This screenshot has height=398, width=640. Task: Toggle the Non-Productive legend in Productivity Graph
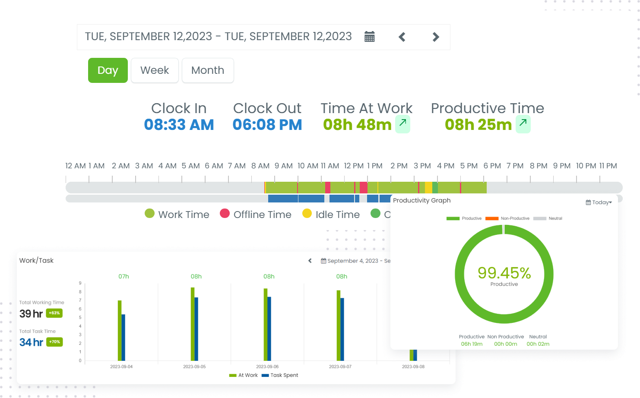(515, 218)
